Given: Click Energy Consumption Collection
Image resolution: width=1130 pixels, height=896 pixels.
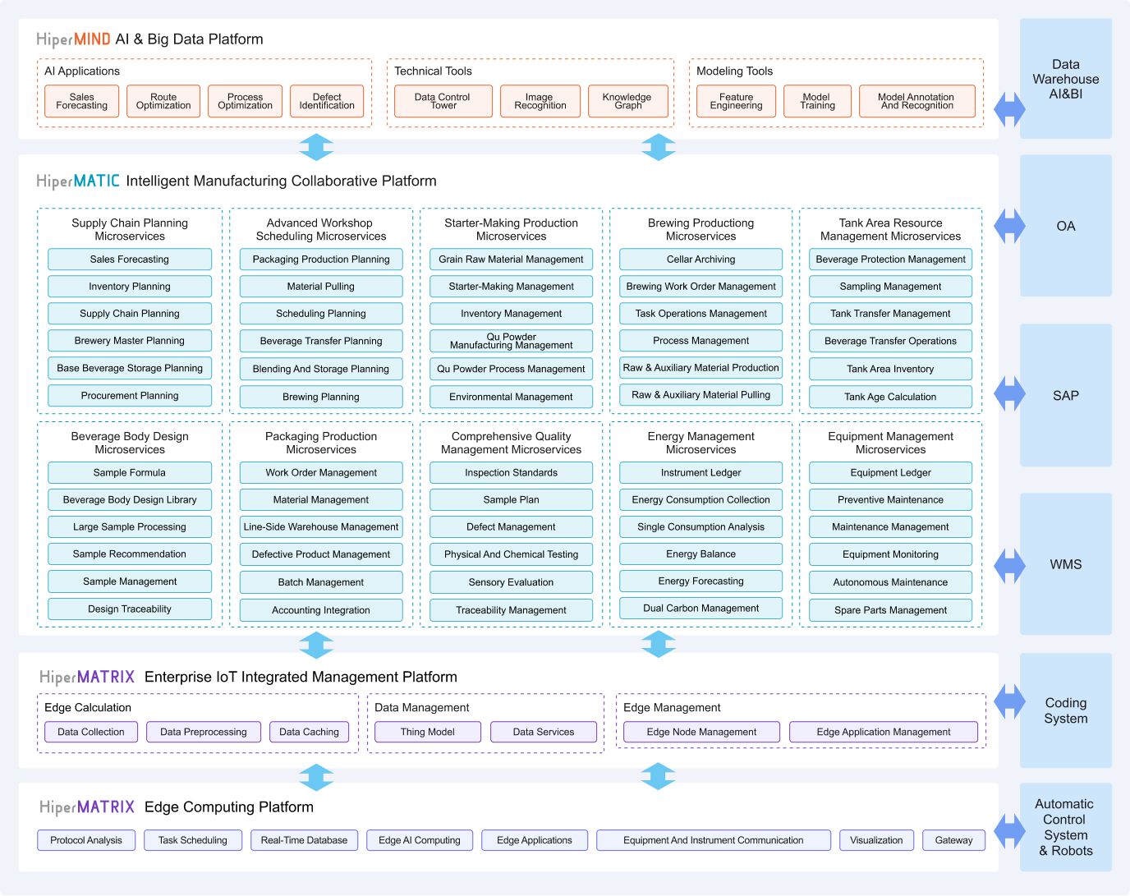Looking at the screenshot, I should (701, 500).
